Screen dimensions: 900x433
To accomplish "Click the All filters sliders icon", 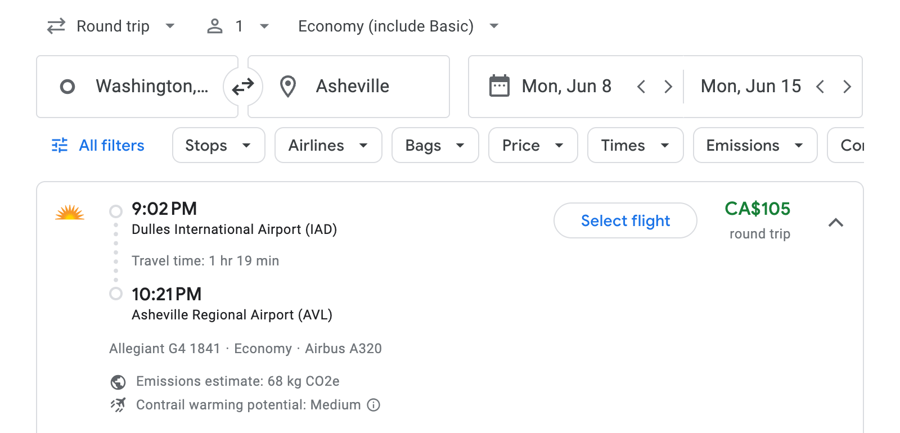I will 60,145.
